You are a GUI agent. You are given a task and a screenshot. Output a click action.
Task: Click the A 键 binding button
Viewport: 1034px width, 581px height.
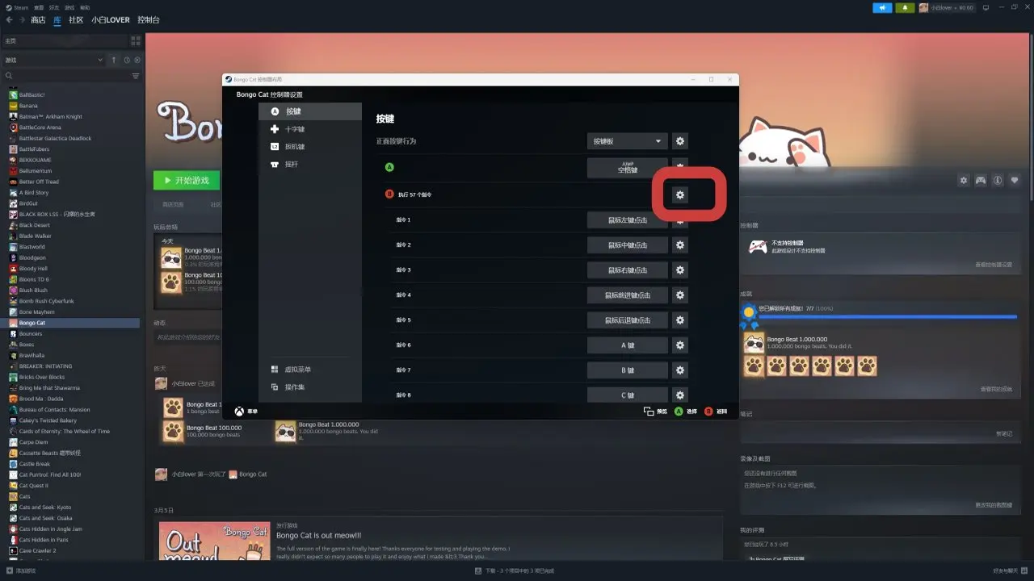click(x=627, y=345)
